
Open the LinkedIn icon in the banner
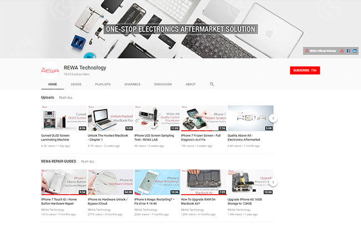(355, 51)
